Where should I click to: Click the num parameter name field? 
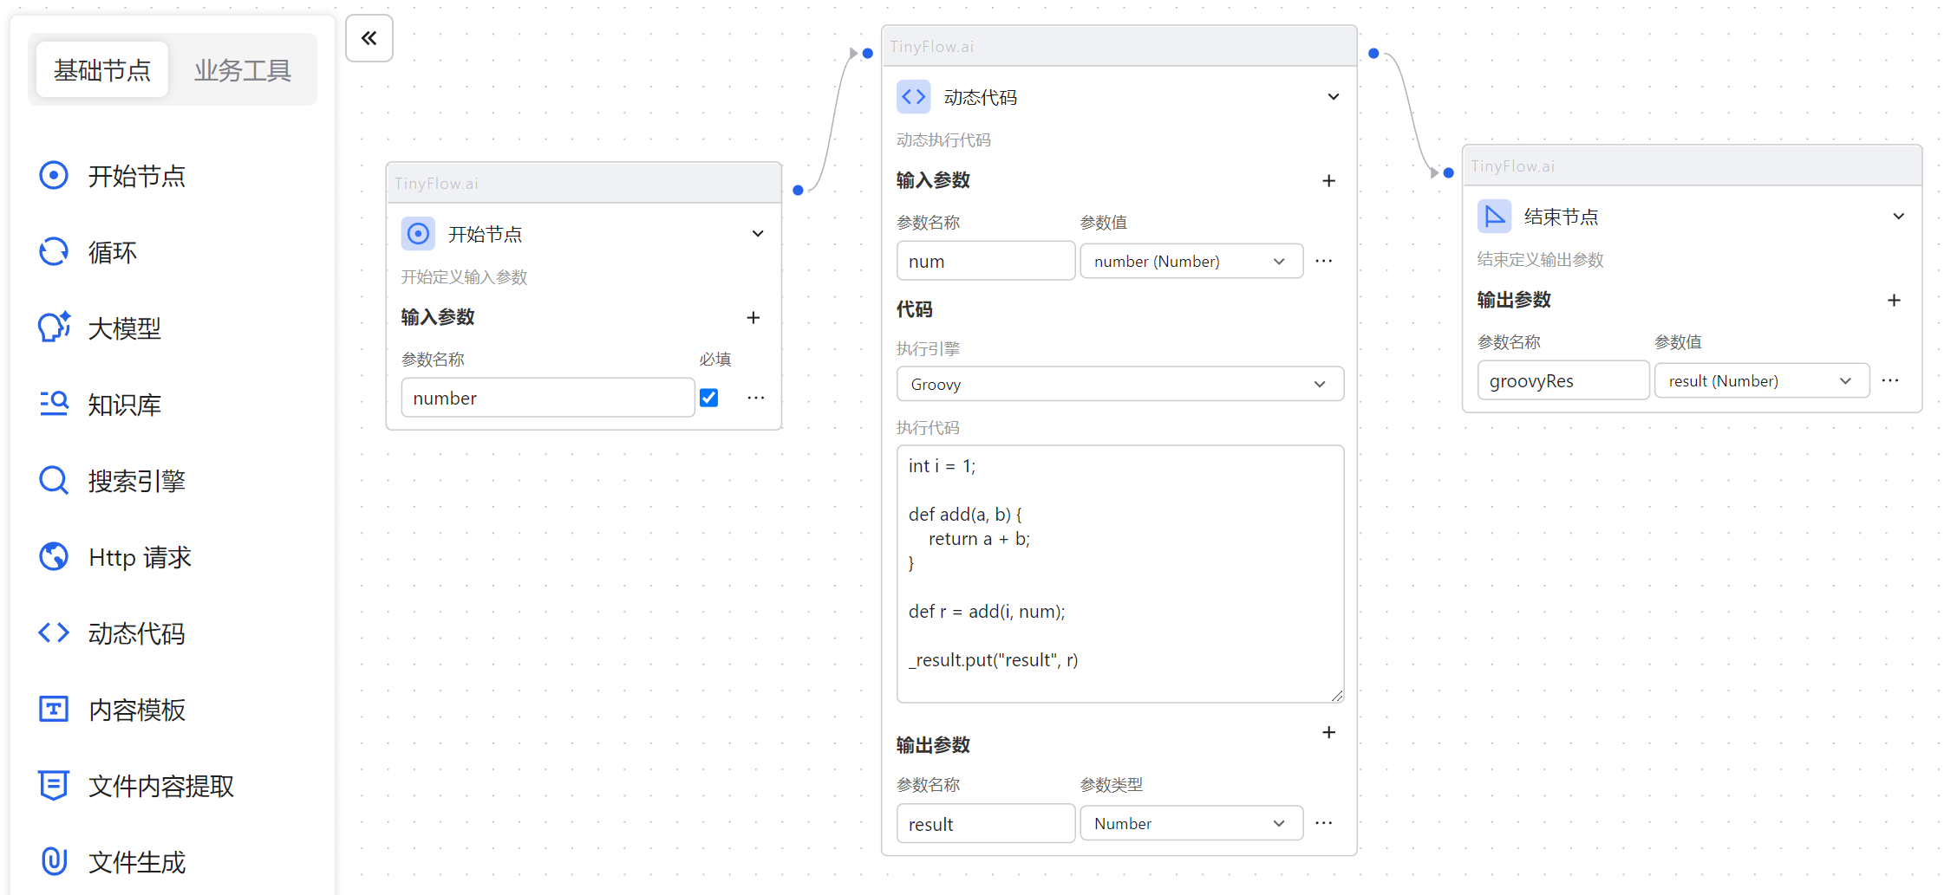click(986, 261)
